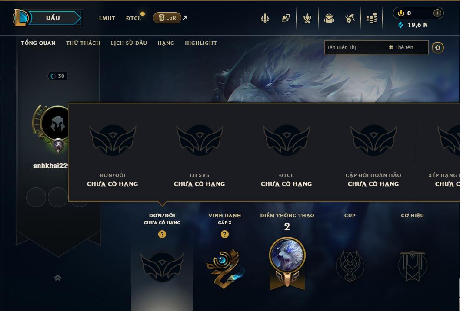This screenshot has width=460, height=311.
Task: Open the Clash trident icon
Action: coord(265,18)
